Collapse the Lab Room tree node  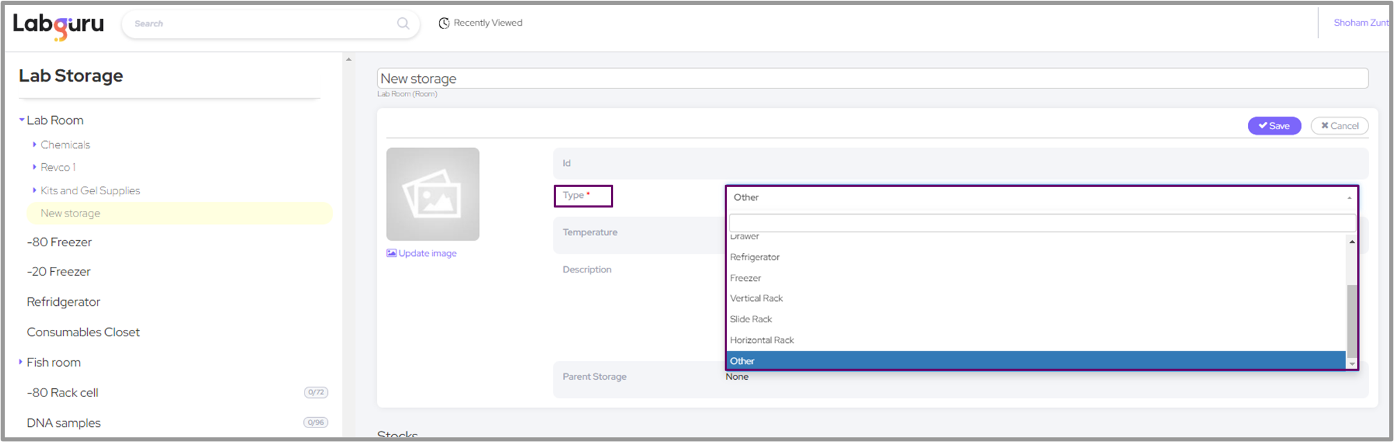click(21, 120)
